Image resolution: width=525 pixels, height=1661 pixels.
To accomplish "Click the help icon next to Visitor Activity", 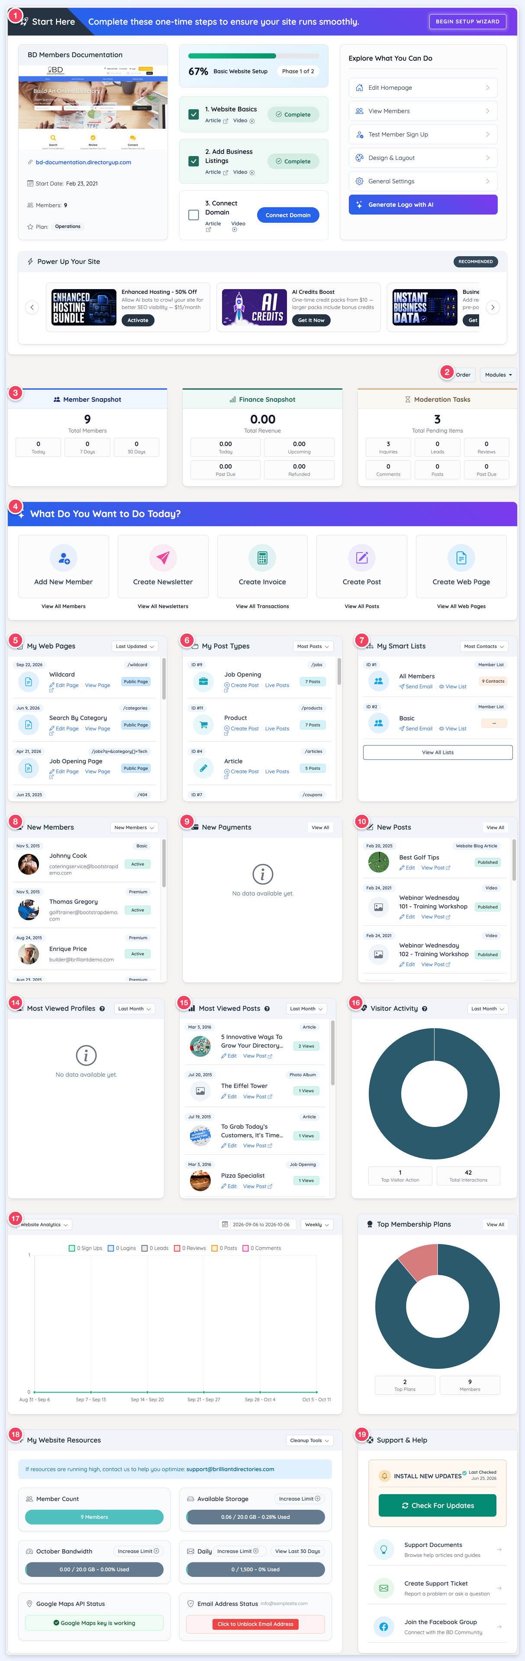I will click(x=425, y=1009).
